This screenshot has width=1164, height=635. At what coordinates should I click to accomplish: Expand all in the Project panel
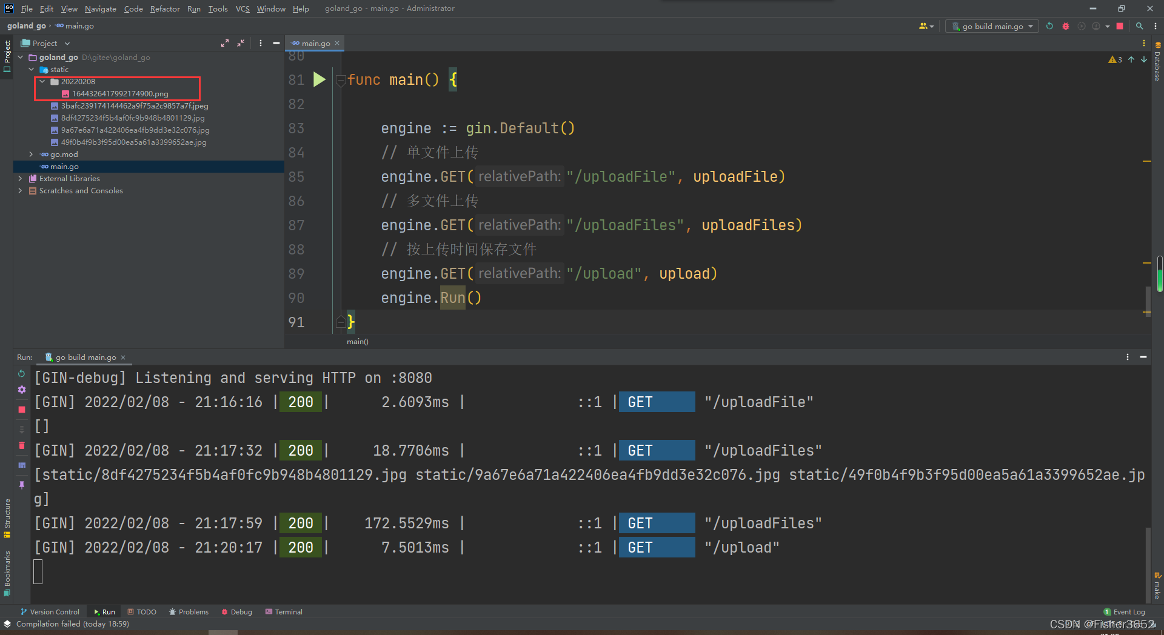click(225, 43)
